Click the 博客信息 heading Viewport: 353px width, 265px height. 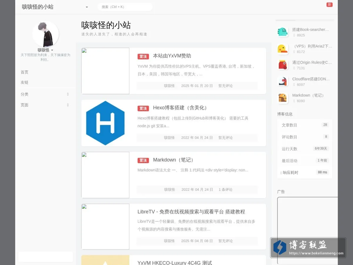click(285, 114)
